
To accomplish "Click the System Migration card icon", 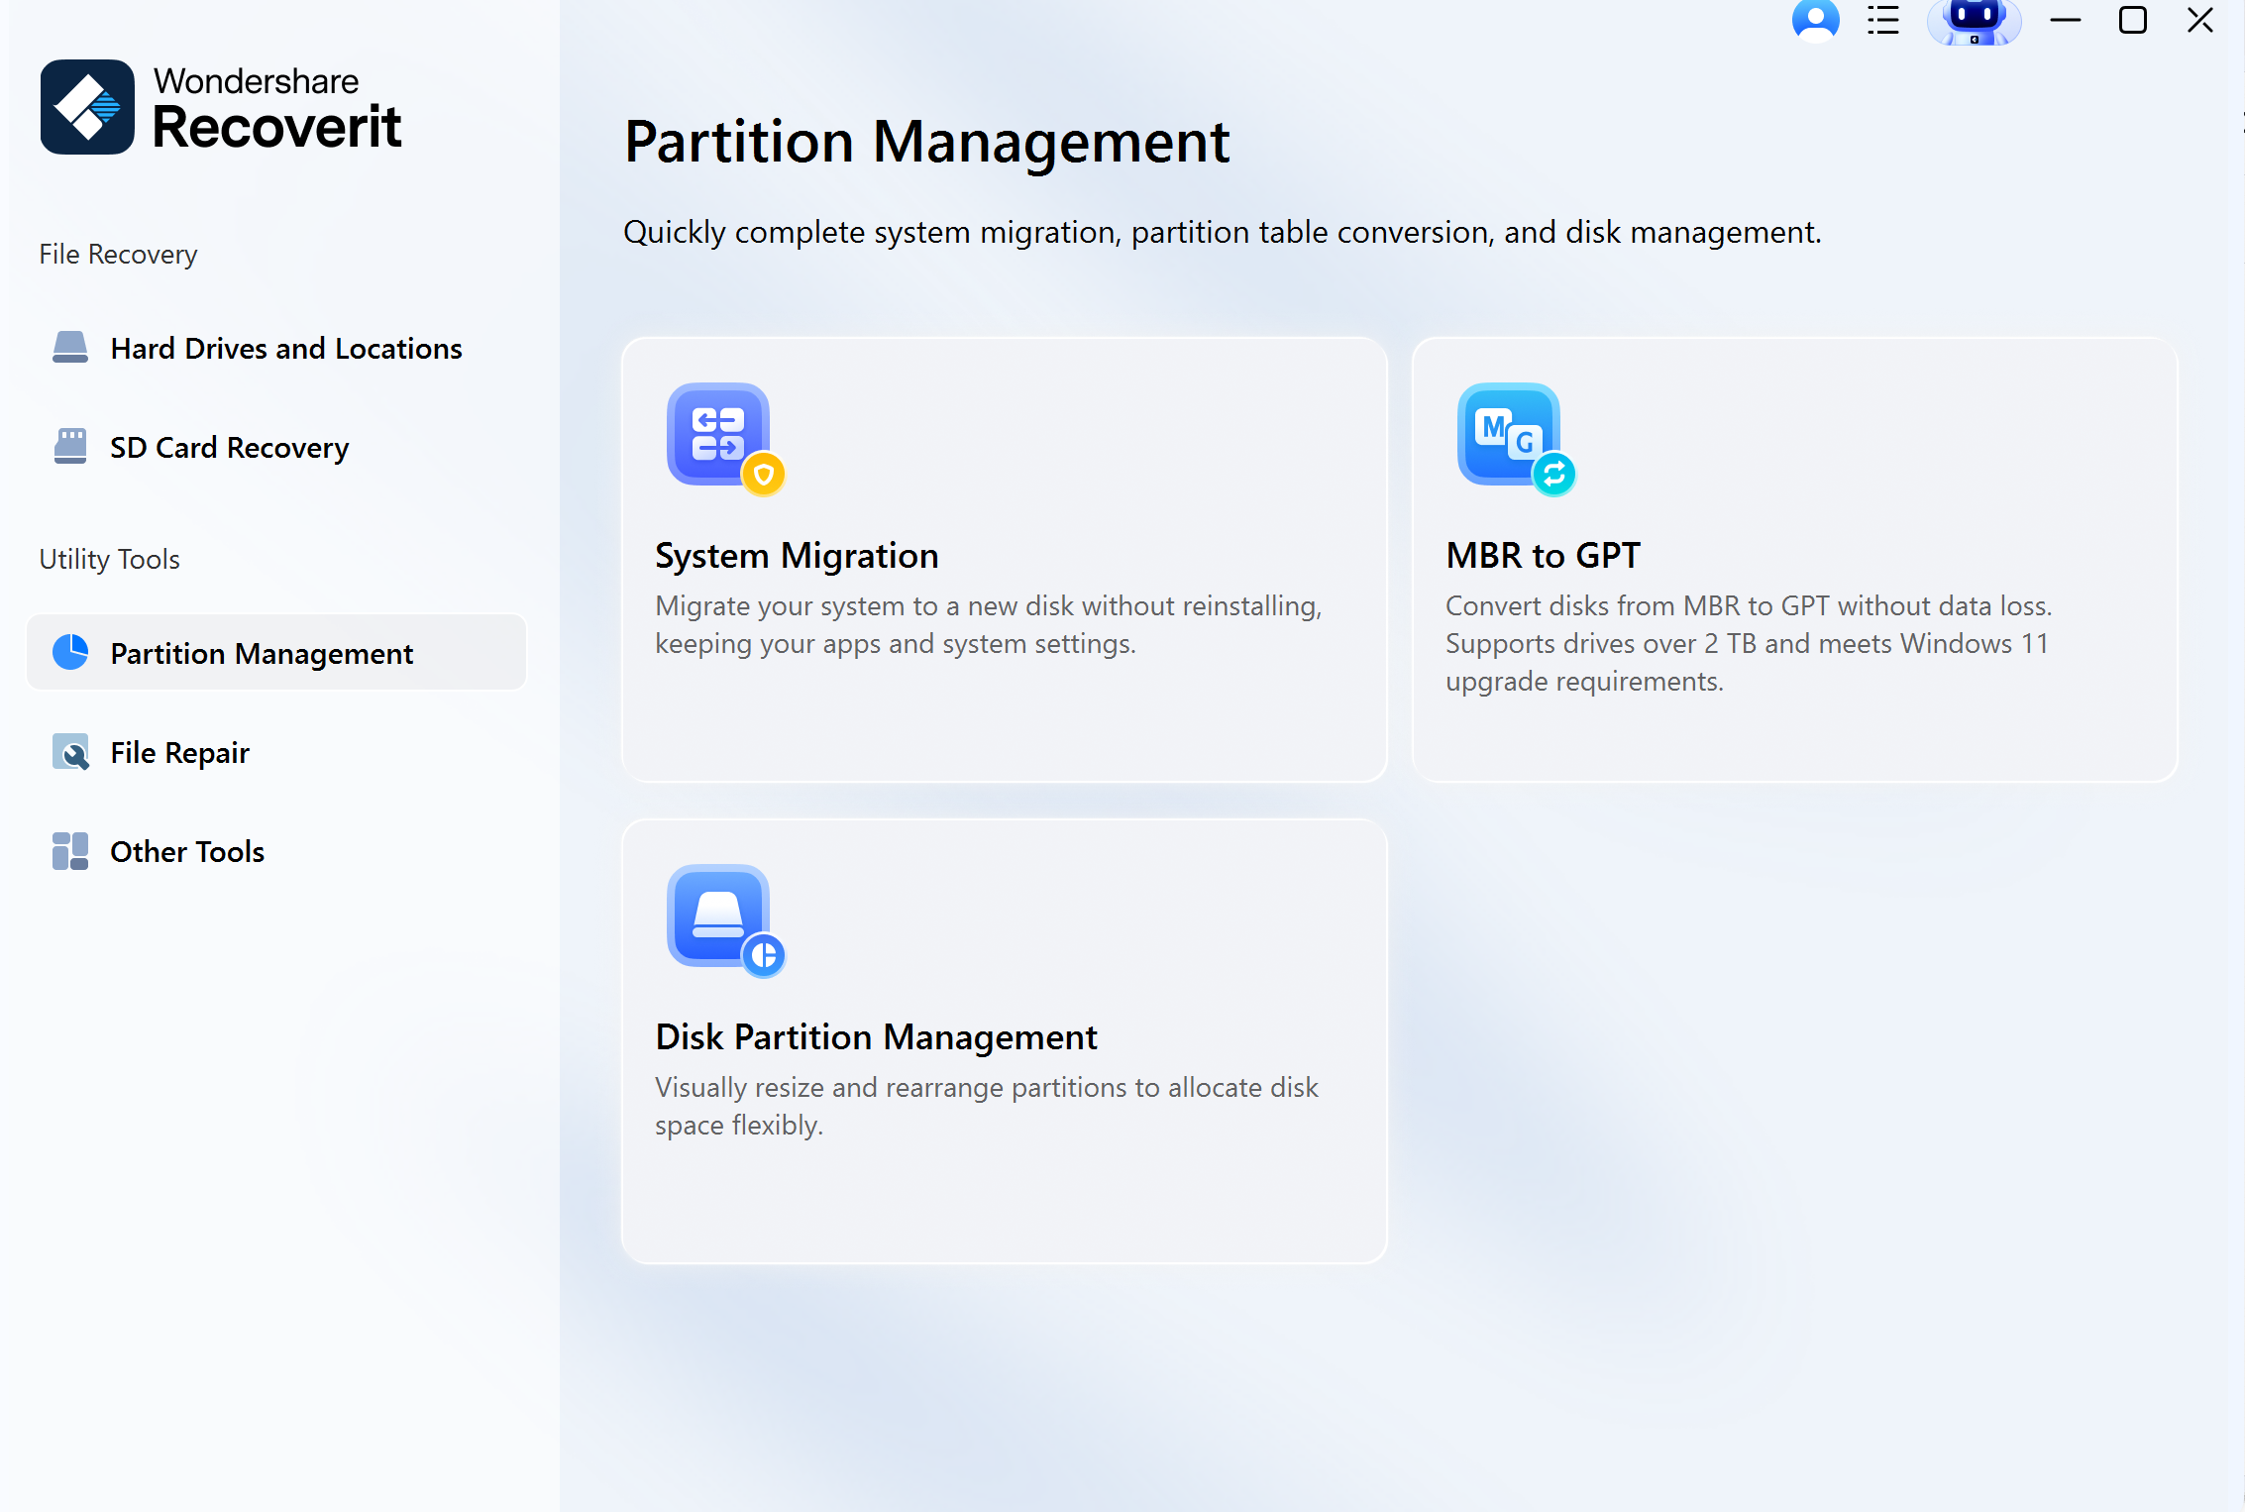I will [x=725, y=439].
